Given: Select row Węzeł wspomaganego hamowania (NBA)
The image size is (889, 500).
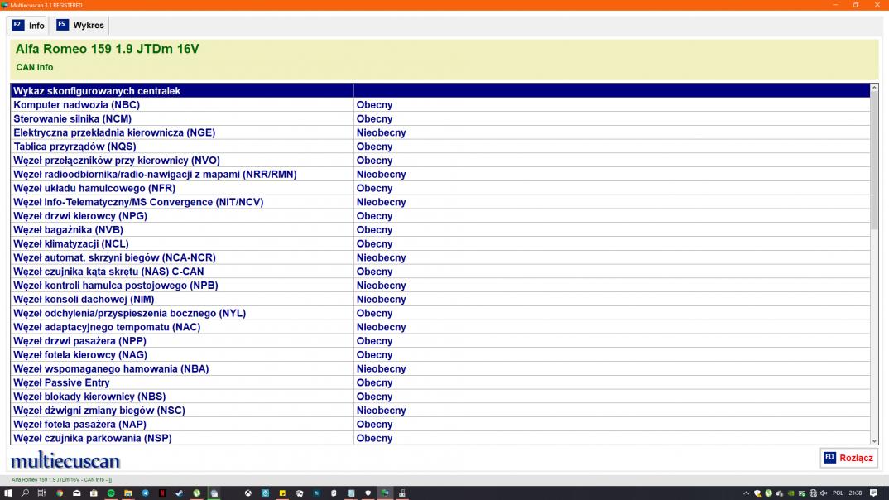Looking at the screenshot, I should pyautogui.click(x=440, y=368).
